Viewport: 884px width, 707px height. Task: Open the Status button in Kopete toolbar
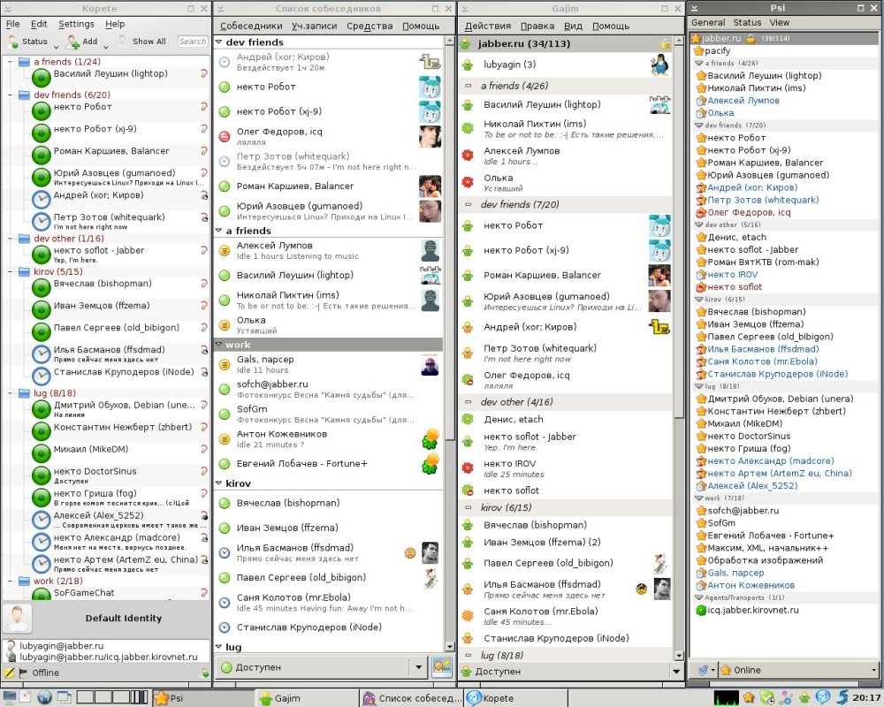tap(34, 42)
